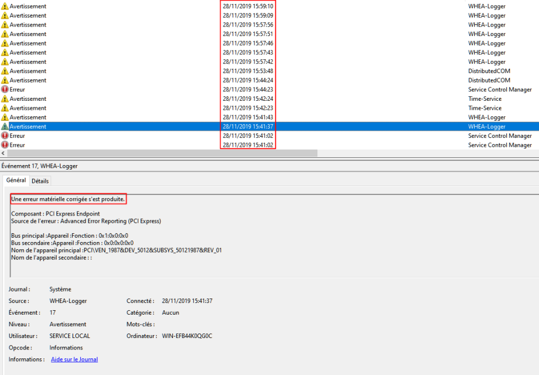Click the Ordinateur value 'WIN-EFB44K0QG0C'

click(187, 336)
